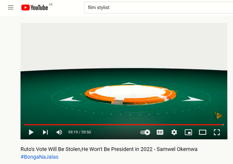
Task: Open the #BongaNaJalas hashtag link
Action: (39, 157)
